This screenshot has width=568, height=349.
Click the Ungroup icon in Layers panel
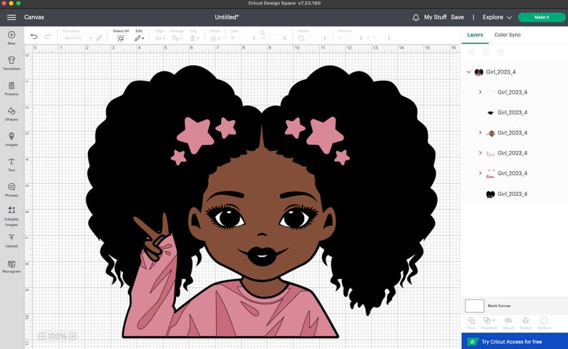pyautogui.click(x=471, y=53)
